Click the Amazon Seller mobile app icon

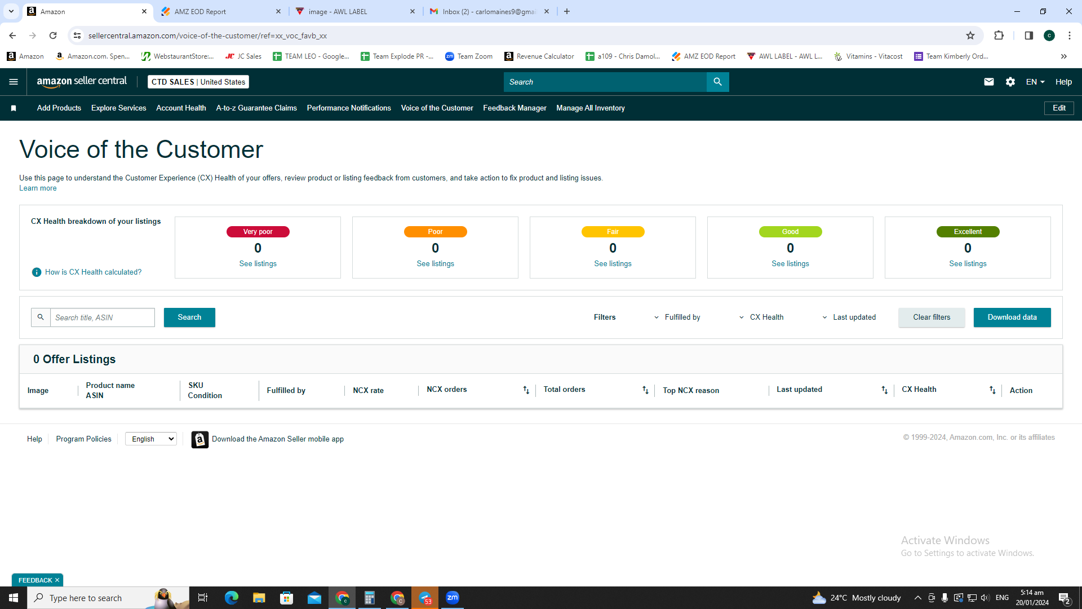[x=199, y=439]
